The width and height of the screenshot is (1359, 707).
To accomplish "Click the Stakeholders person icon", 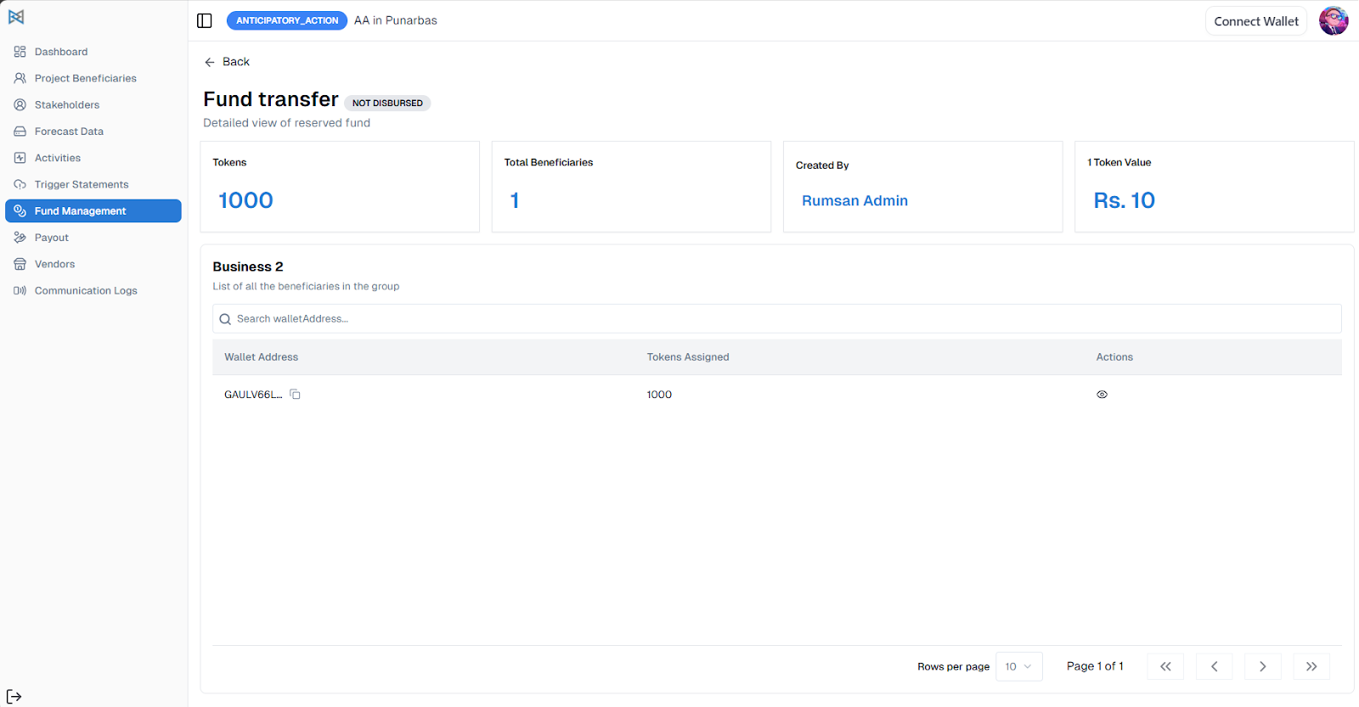I will (x=20, y=104).
